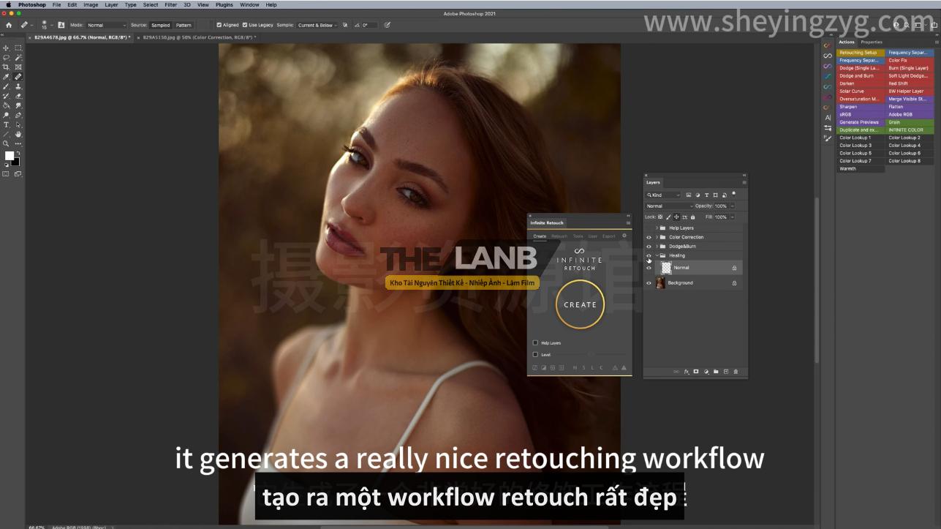
Task: Enable the Help Layers checkbox
Action: pos(535,342)
